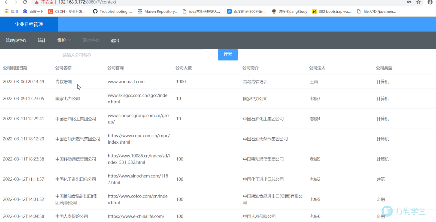Click the cnpc.com.cn website cell

(139, 139)
